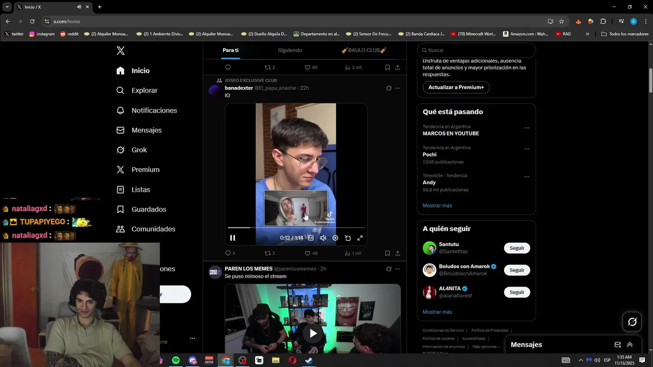Expand the hidden bookmarks chevron
The height and width of the screenshot is (367, 653).
[x=588, y=34]
